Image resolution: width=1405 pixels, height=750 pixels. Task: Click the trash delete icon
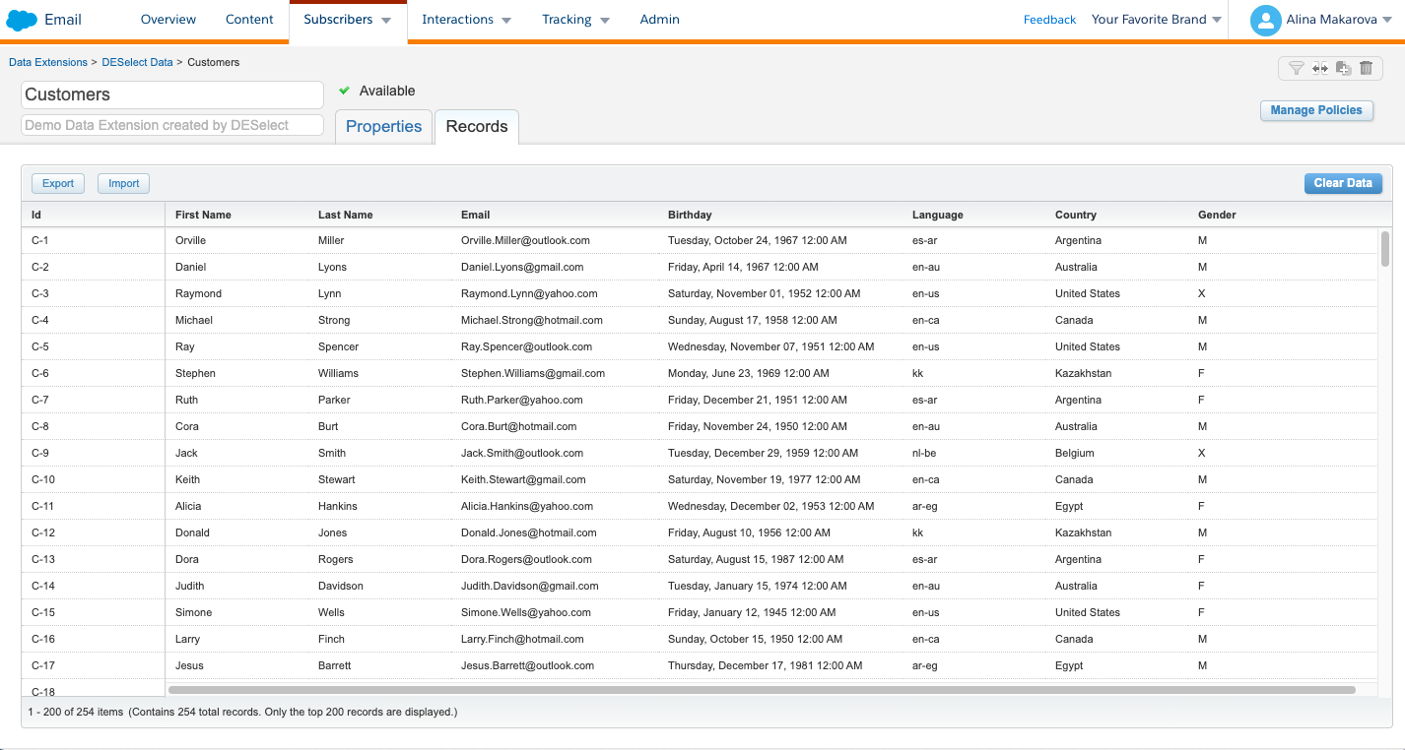pyautogui.click(x=1366, y=68)
